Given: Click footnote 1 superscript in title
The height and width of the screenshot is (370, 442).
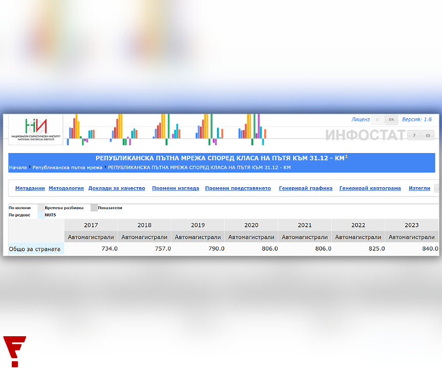Looking at the screenshot, I should (x=346, y=157).
